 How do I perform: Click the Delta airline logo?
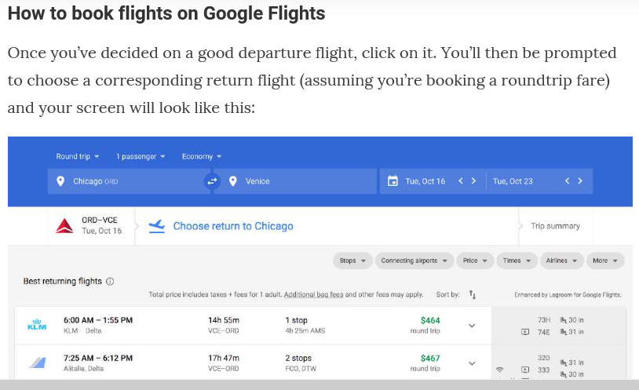(64, 226)
